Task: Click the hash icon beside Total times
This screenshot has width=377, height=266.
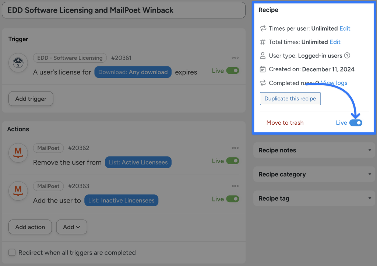Action: [x=263, y=42]
